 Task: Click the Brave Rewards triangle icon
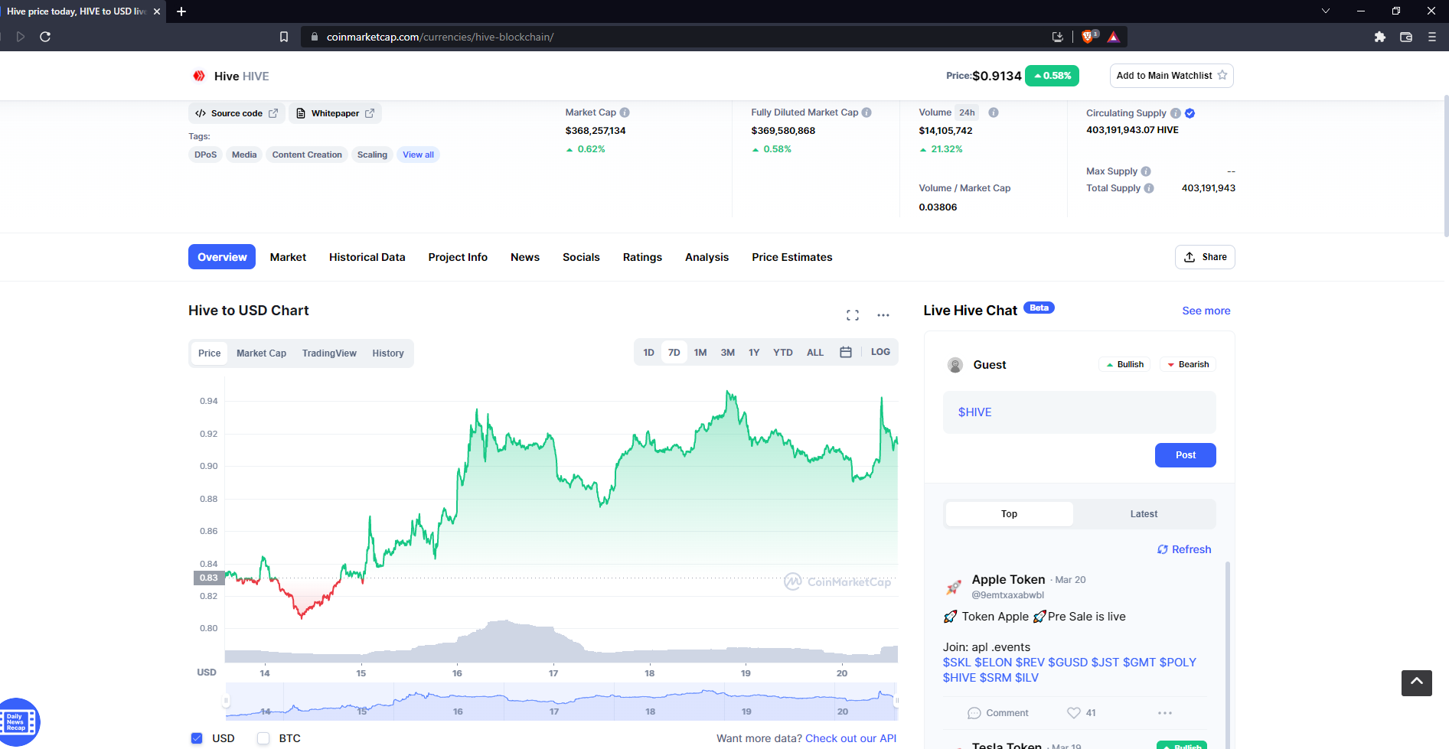coord(1114,37)
